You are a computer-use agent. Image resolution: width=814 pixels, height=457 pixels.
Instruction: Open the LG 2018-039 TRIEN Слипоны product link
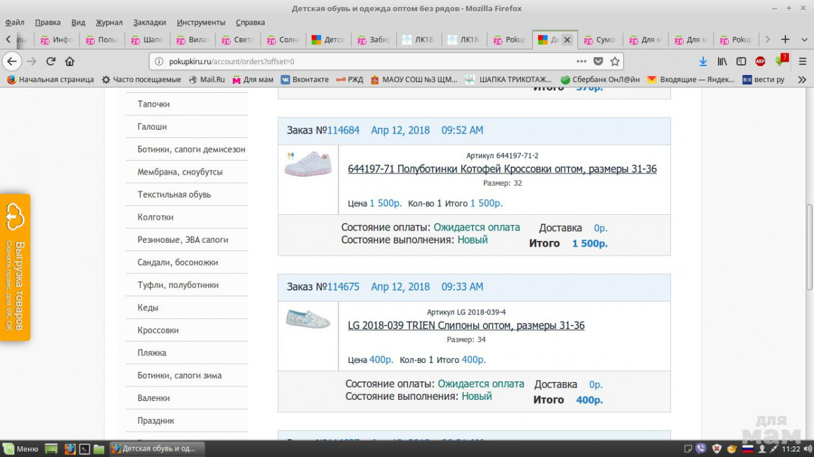(x=466, y=325)
